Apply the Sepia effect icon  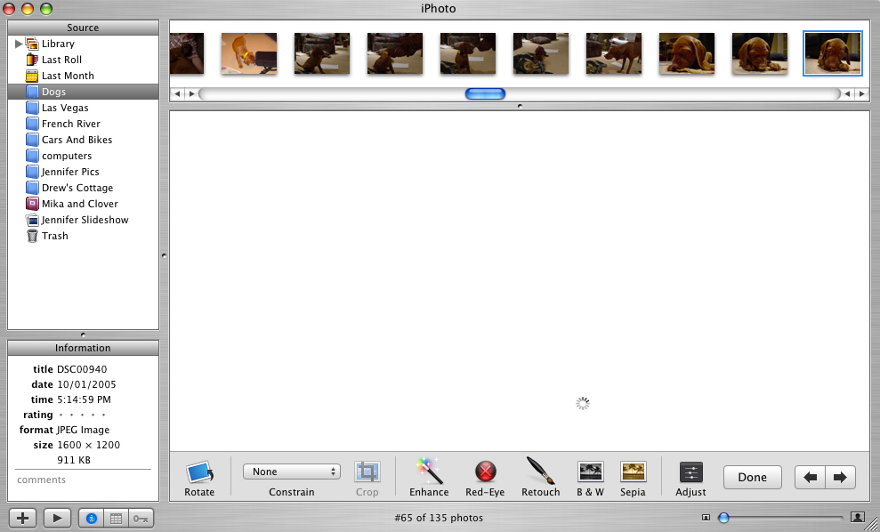tap(633, 472)
